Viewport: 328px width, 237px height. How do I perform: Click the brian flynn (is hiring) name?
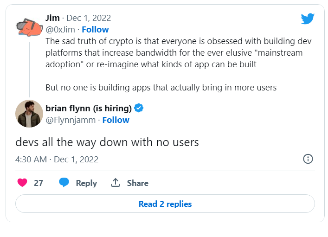point(88,108)
